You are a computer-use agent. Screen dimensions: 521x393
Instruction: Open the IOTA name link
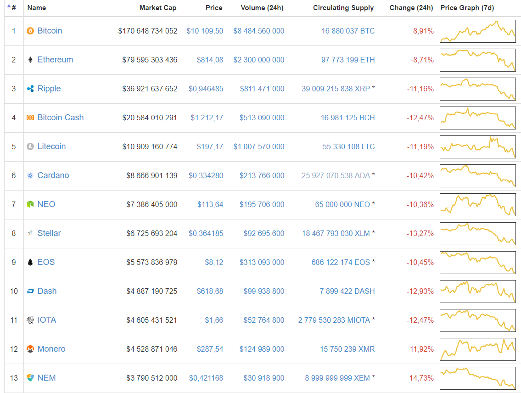[x=46, y=320]
